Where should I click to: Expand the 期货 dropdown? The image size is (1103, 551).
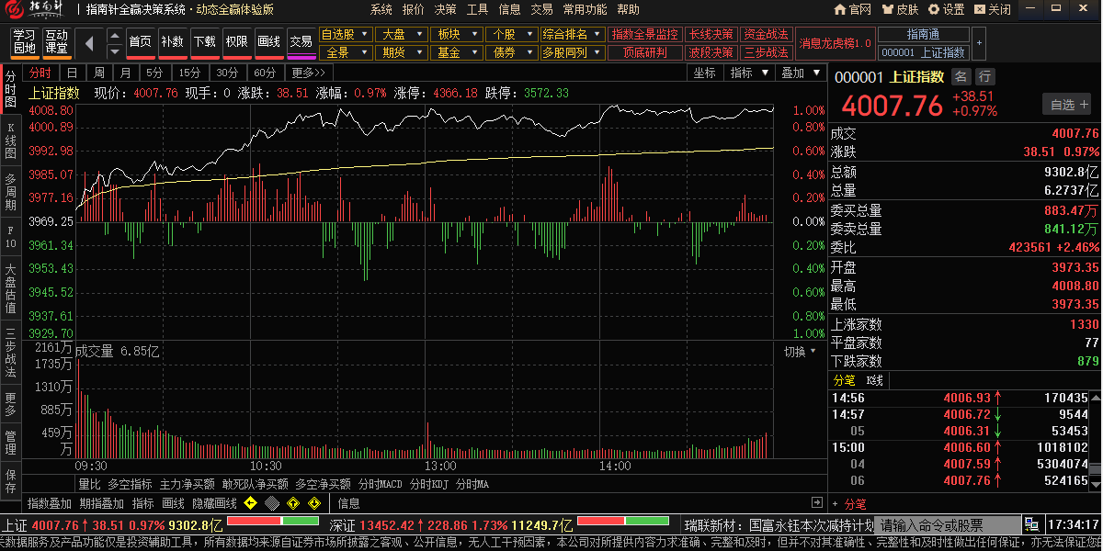pos(400,52)
